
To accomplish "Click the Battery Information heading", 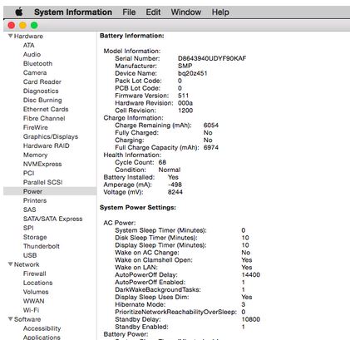I will 132,36.
